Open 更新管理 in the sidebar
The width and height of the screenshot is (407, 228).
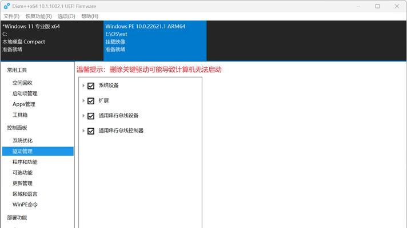pyautogui.click(x=22, y=183)
